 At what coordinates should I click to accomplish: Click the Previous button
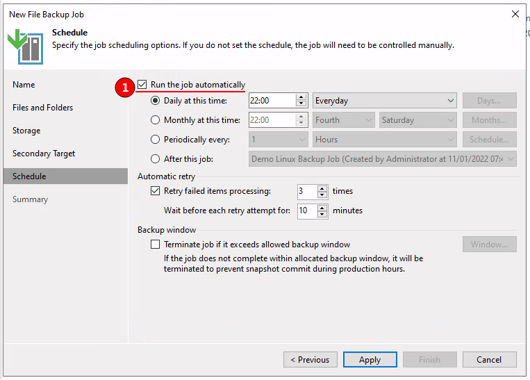pos(310,359)
